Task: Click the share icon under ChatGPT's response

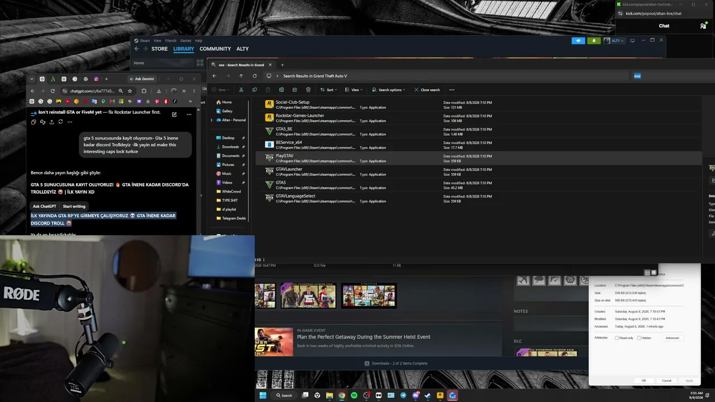Action: pos(52,122)
